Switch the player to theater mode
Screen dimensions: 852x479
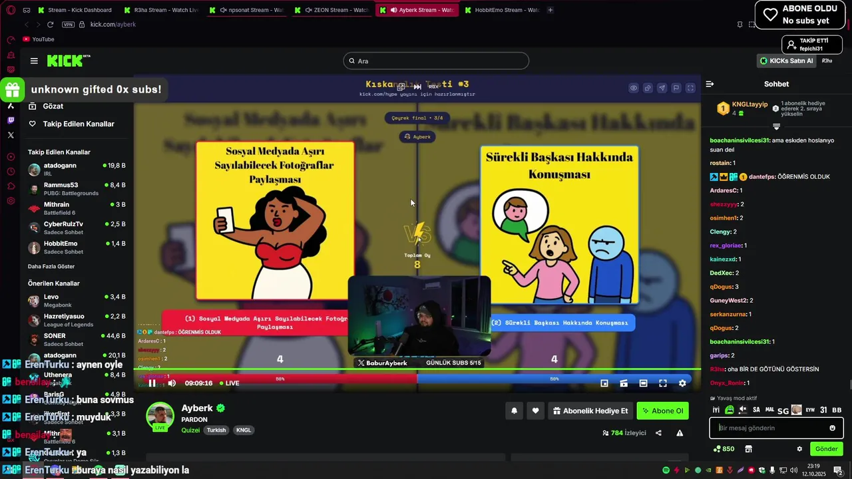643,383
